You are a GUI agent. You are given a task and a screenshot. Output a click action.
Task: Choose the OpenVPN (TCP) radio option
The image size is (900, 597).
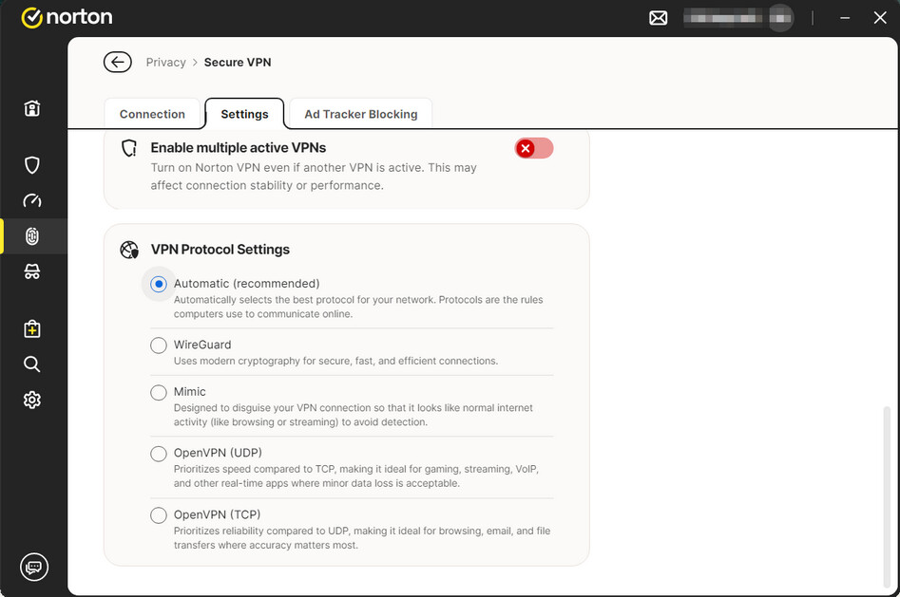[159, 515]
